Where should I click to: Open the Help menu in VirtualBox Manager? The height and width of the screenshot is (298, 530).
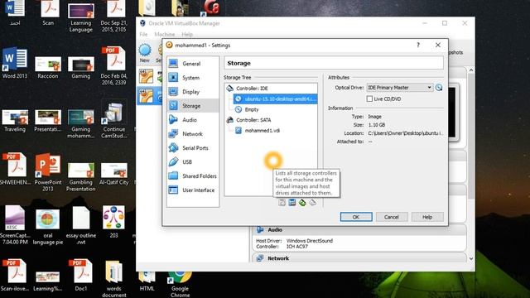point(187,35)
